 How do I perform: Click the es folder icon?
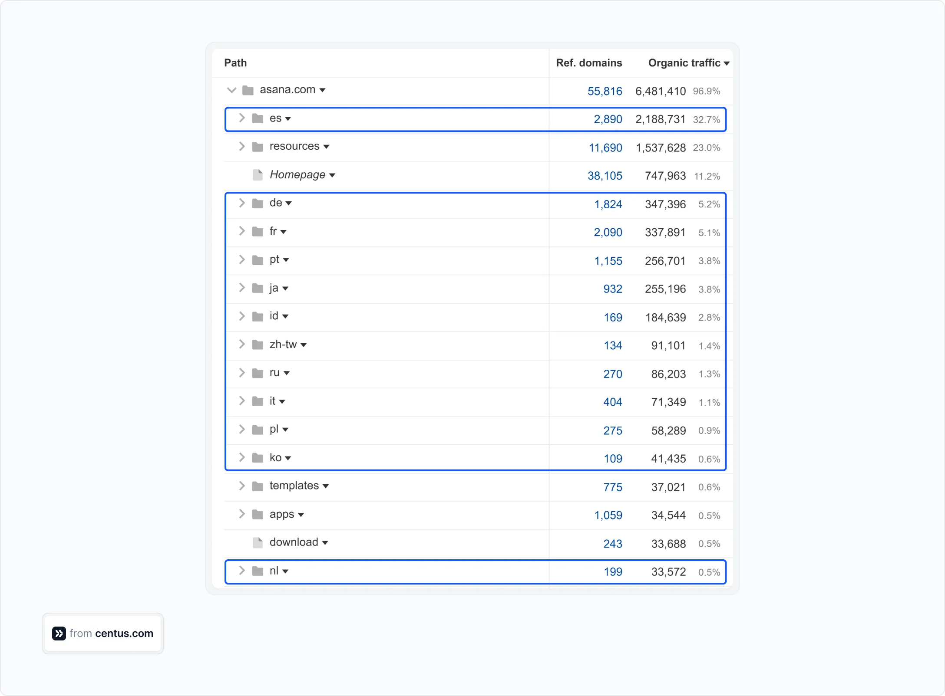[x=257, y=118]
